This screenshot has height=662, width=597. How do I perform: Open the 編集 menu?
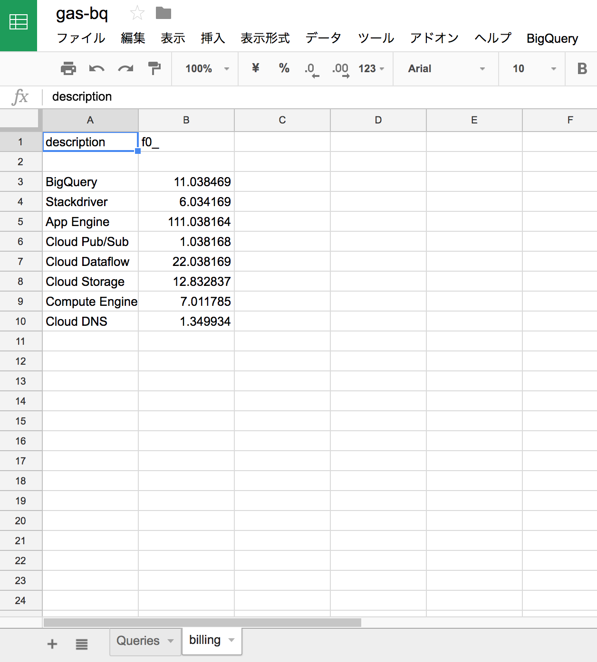point(133,38)
